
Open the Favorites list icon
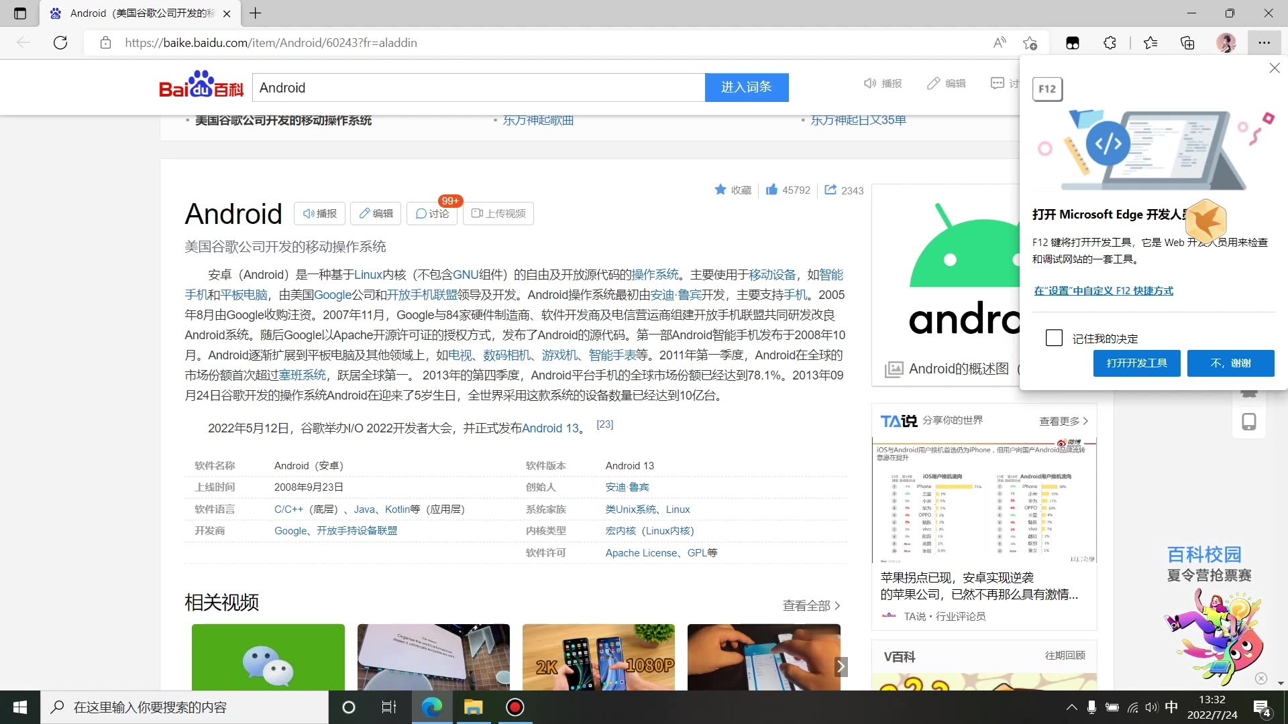tap(1150, 43)
